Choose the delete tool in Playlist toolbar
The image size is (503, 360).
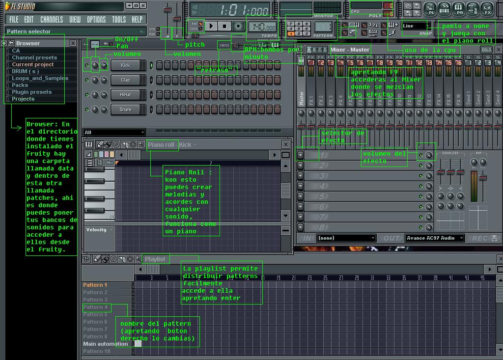[x=113, y=259]
